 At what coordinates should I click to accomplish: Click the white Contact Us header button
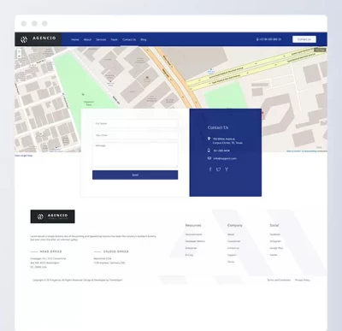[304, 39]
